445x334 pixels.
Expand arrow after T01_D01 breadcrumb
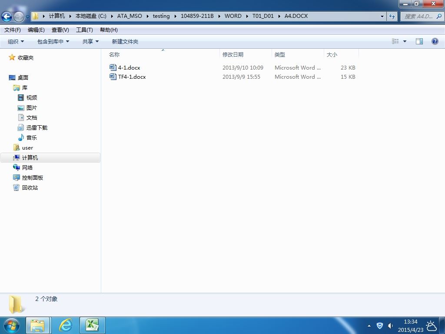tap(279, 16)
